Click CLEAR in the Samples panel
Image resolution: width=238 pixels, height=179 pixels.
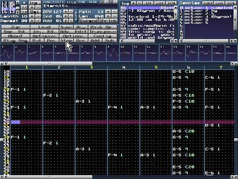tap(208, 3)
